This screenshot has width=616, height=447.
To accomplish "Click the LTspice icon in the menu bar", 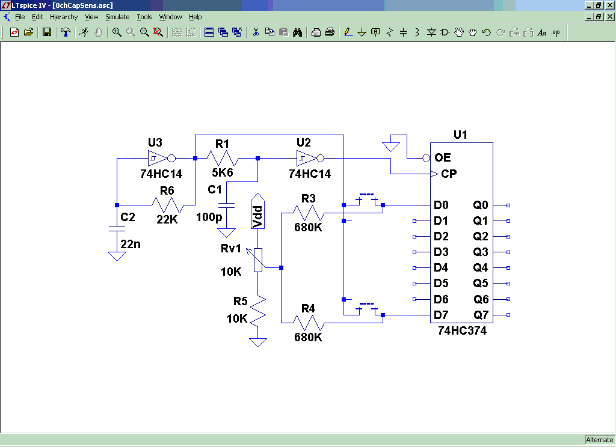I will click(x=7, y=17).
